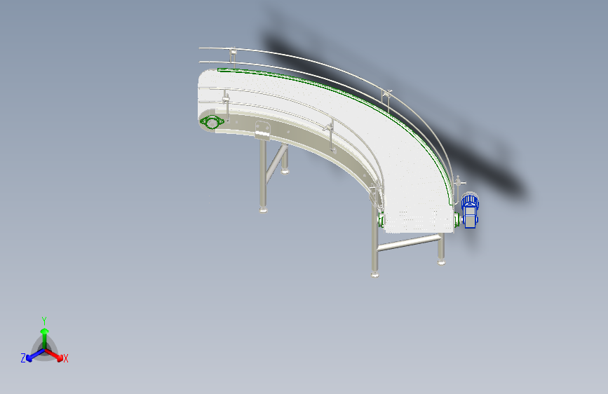This screenshot has width=608, height=394.
Task: Select the small rectangular plate on side frame
Action: pos(262,130)
